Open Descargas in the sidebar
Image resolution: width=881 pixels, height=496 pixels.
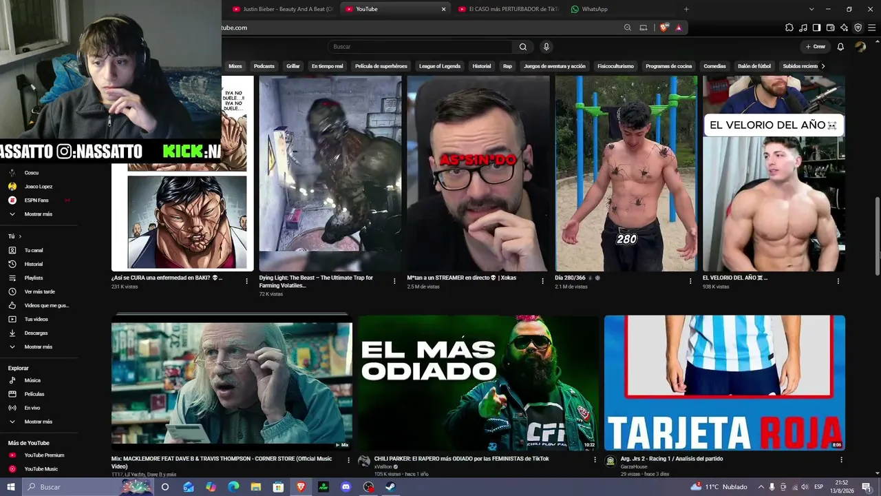(36, 333)
